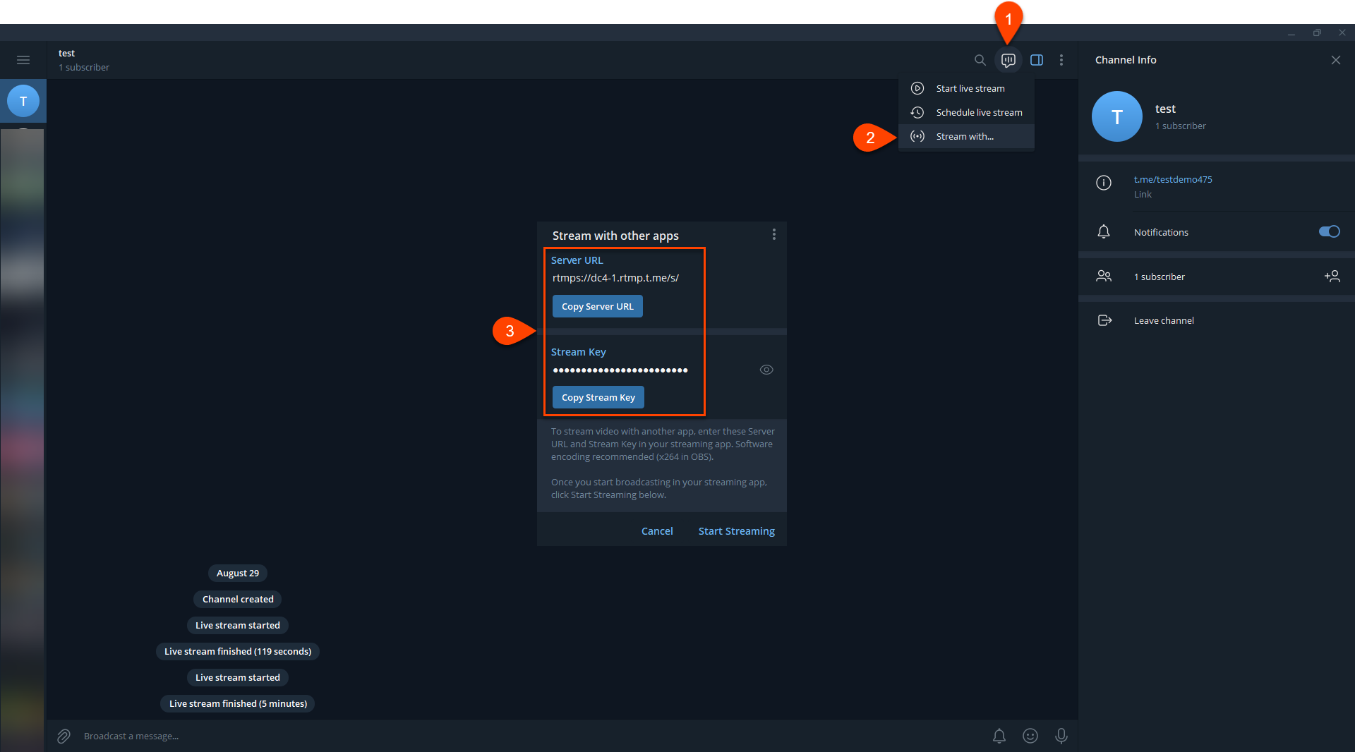The image size is (1355, 752).
Task: Open Stream with other apps dialog options menu
Action: 774,234
